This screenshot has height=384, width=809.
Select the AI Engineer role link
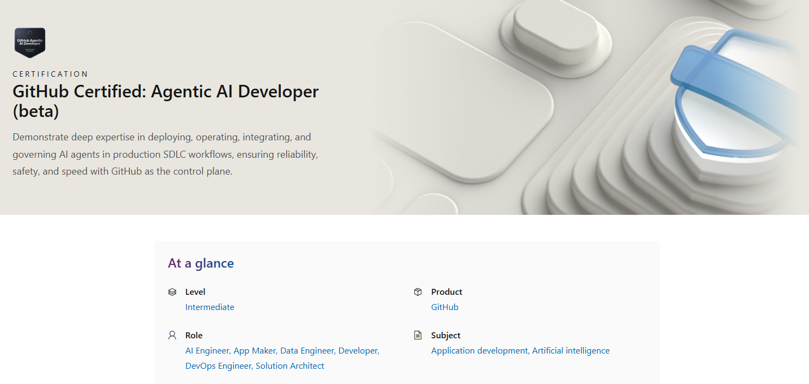click(207, 351)
